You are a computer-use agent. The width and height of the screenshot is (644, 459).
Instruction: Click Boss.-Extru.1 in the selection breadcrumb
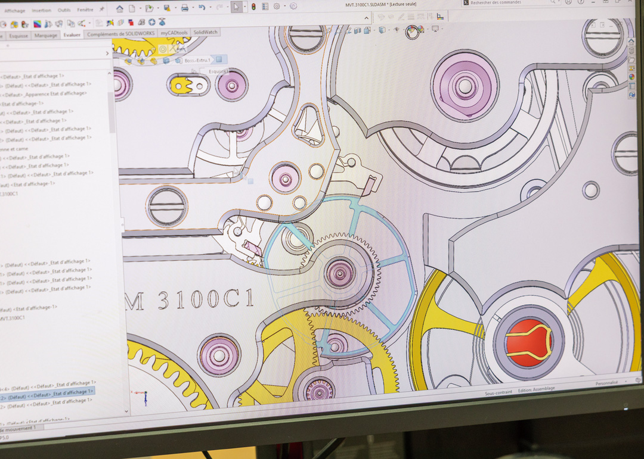pos(197,60)
